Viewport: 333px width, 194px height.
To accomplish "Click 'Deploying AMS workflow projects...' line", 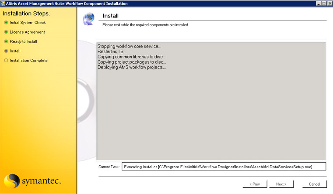I will click(x=132, y=67).
